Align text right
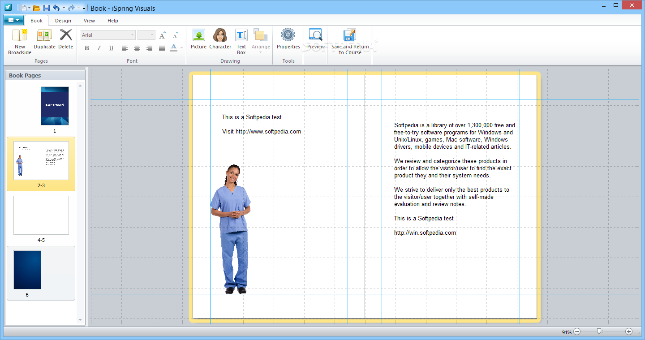Screen dimensions: 645x340 pyautogui.click(x=149, y=48)
